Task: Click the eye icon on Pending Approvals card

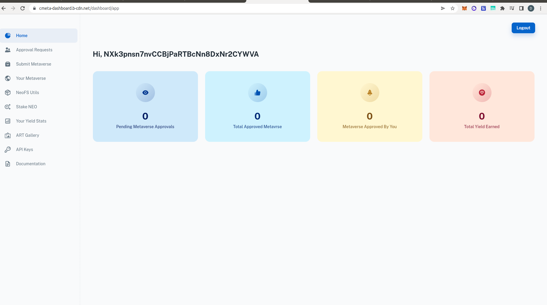Action: (145, 93)
